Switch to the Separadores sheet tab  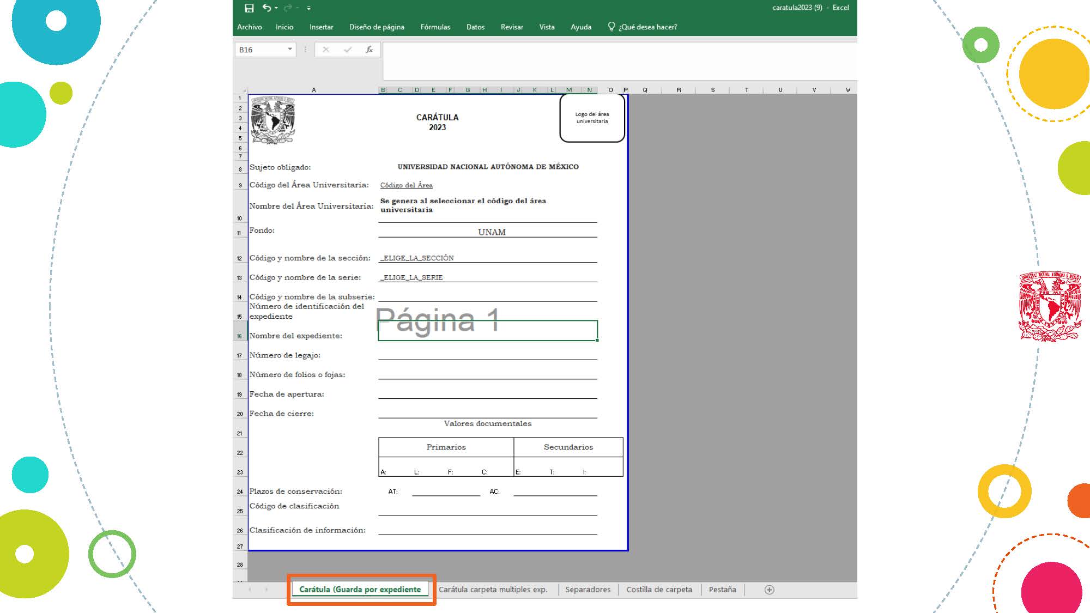tap(588, 590)
